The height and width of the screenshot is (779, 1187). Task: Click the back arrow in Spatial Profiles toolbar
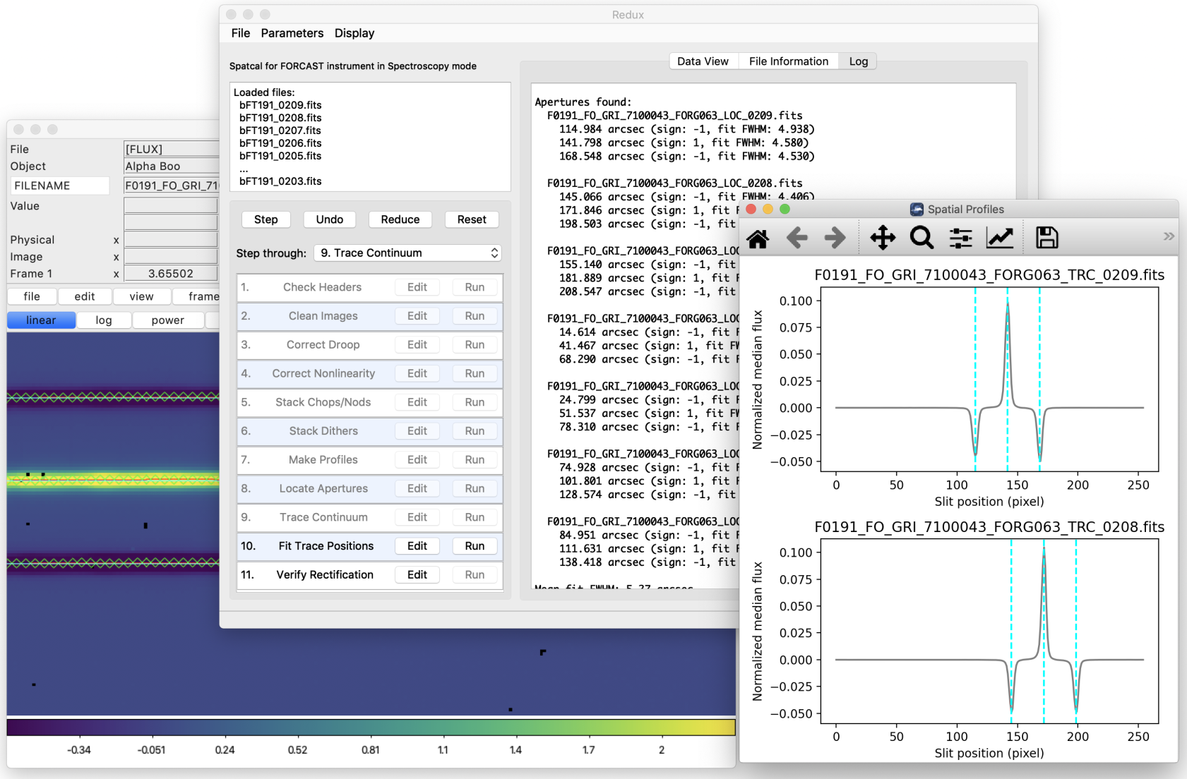pos(797,237)
